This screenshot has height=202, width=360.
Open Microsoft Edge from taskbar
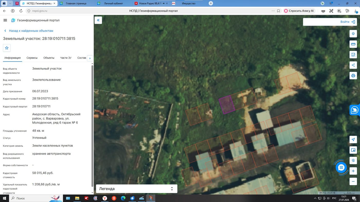tap(123, 198)
